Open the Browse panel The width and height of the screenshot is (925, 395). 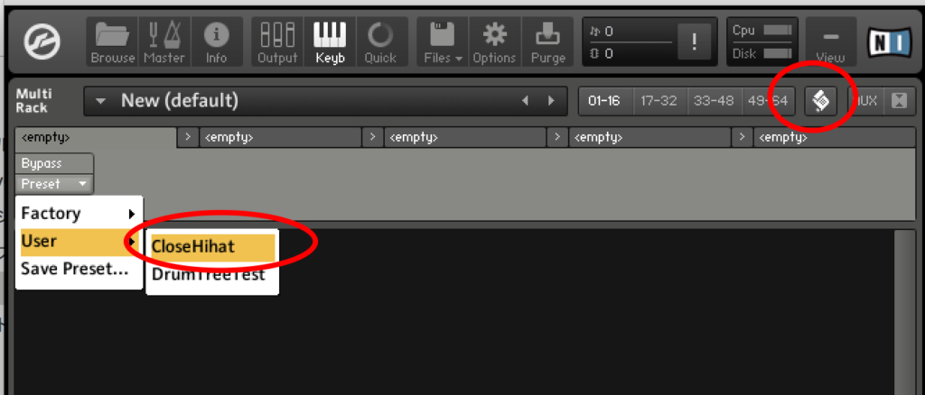point(113,41)
